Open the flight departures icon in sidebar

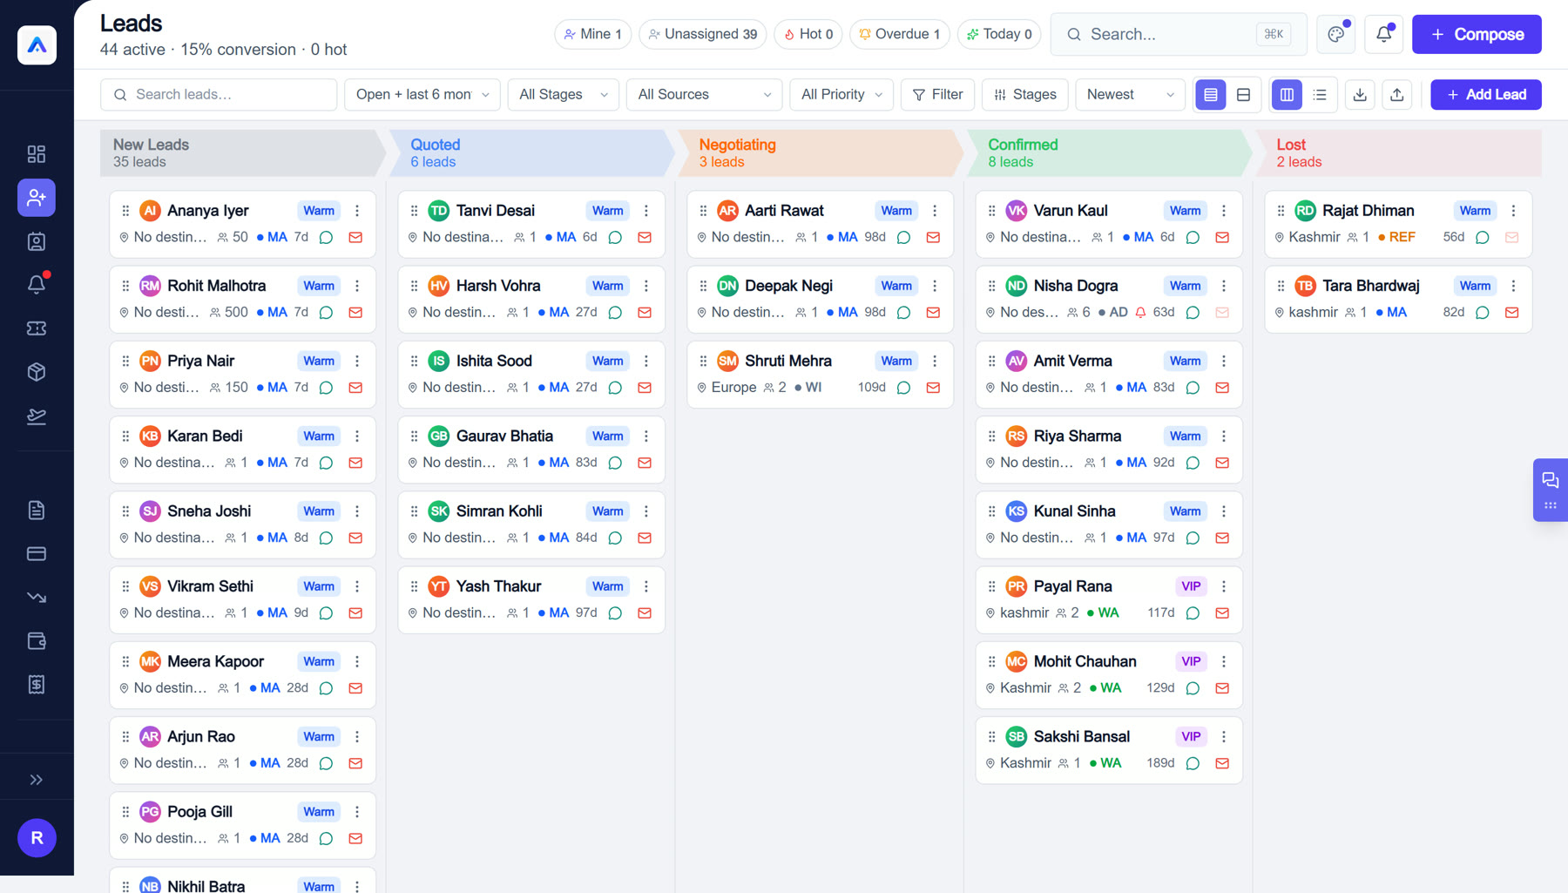(37, 416)
